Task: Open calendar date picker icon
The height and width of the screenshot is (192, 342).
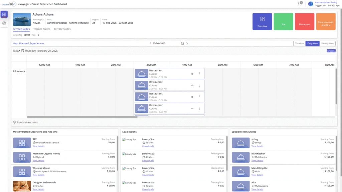Action: [x=183, y=43]
